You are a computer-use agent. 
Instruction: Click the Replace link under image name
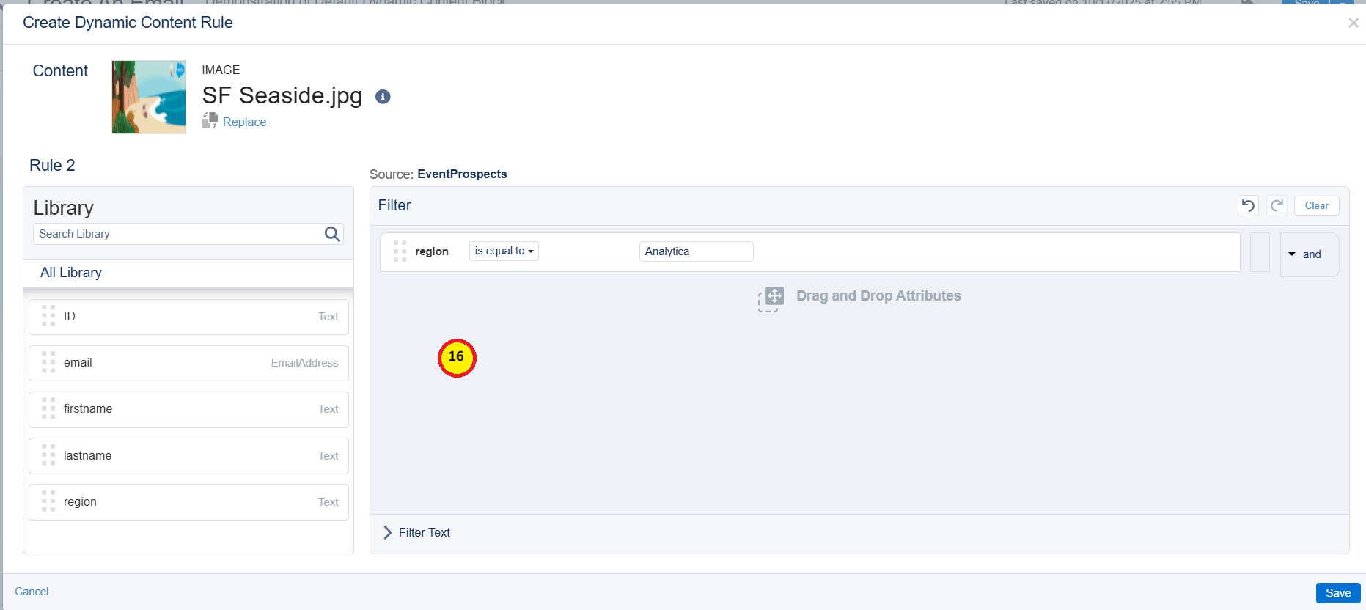(x=244, y=122)
